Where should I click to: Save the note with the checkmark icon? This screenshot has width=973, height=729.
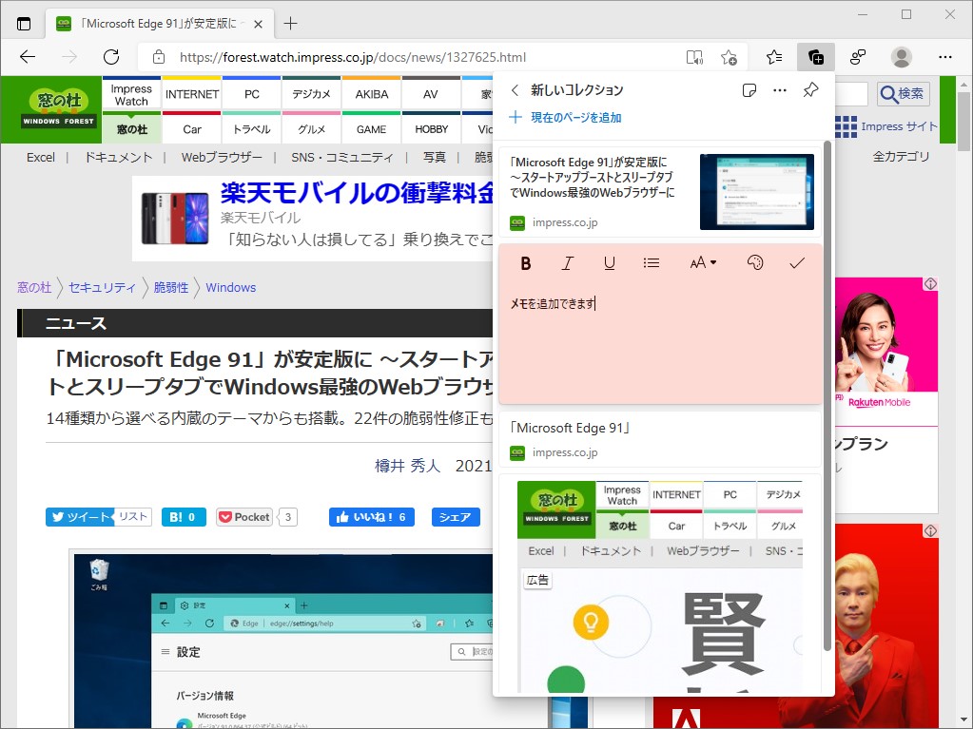click(797, 263)
